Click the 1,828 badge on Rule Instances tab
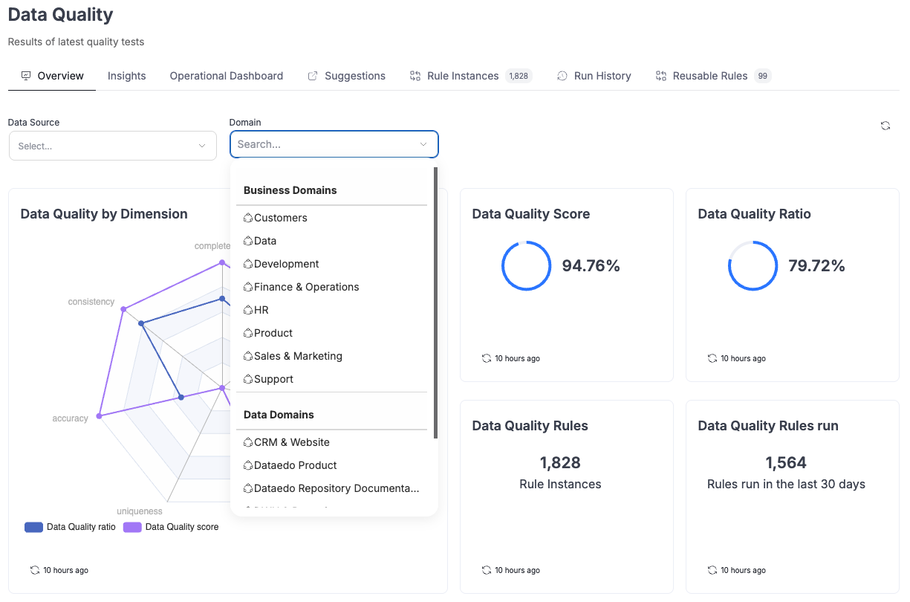This screenshot has width=910, height=602. click(x=519, y=76)
